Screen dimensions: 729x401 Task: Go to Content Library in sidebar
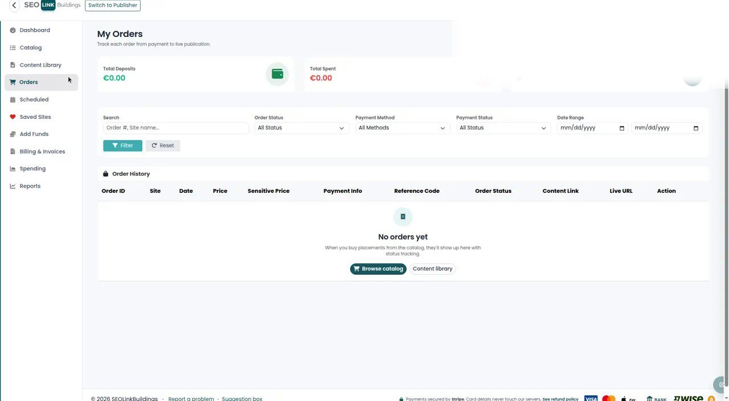pyautogui.click(x=40, y=65)
